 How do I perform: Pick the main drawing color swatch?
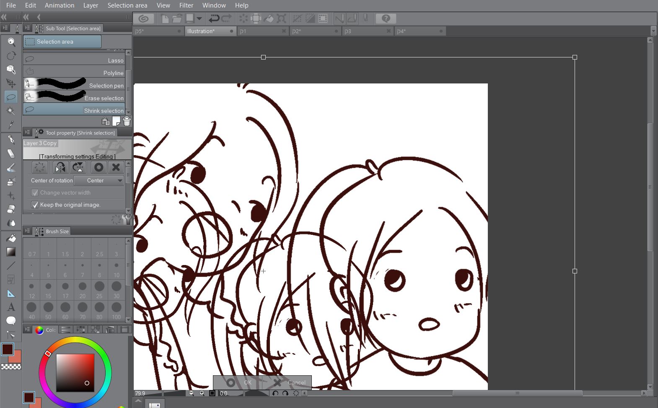click(x=8, y=349)
